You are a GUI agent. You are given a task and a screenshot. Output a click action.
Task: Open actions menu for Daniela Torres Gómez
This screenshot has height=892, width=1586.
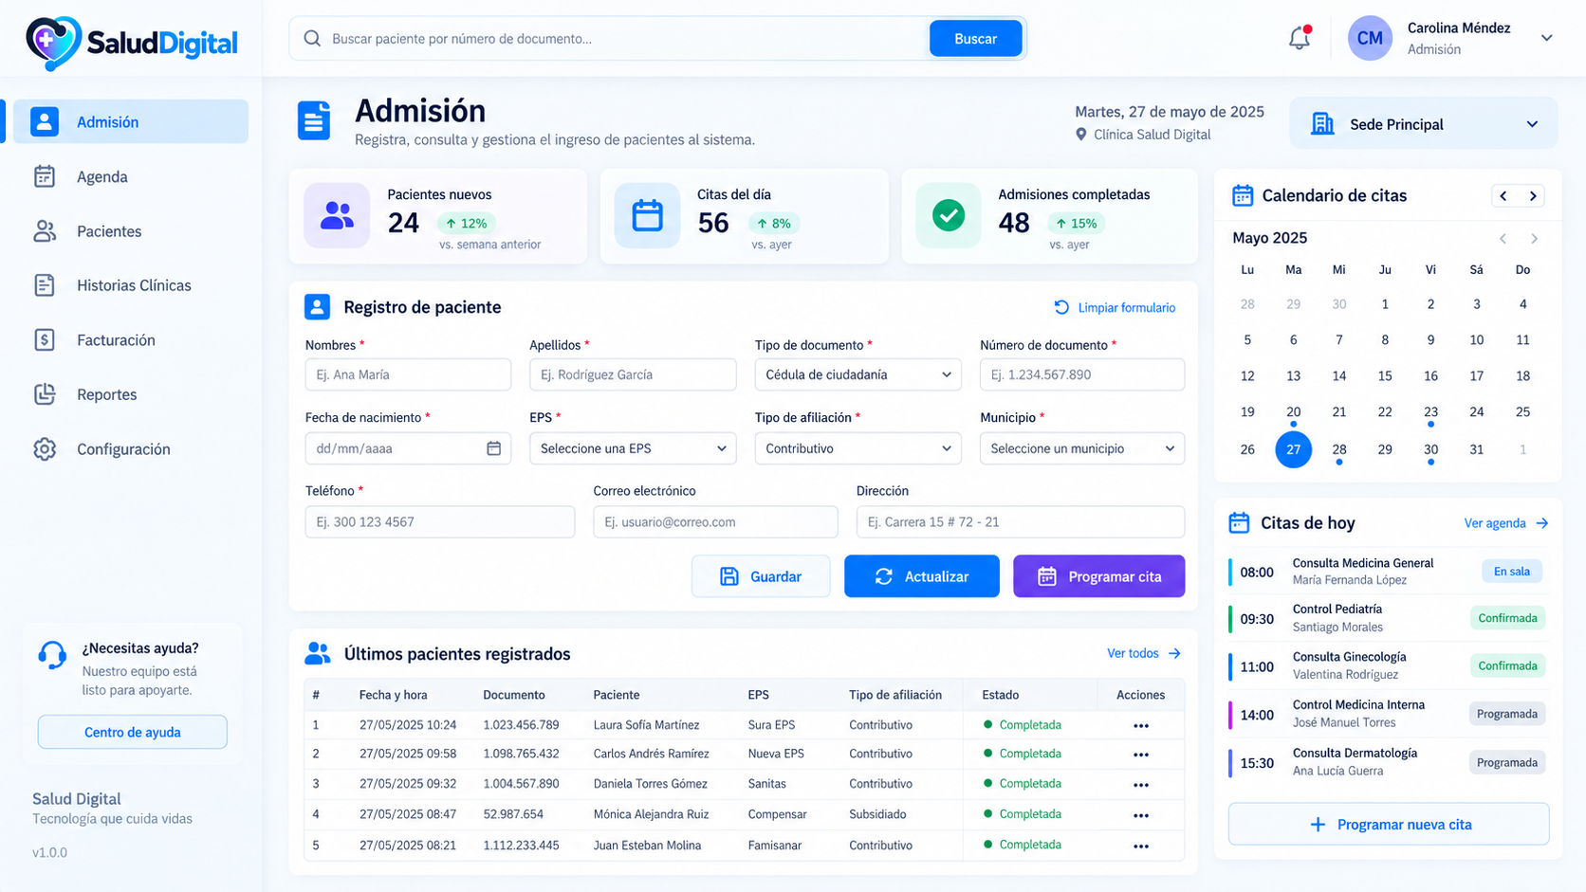1140,784
